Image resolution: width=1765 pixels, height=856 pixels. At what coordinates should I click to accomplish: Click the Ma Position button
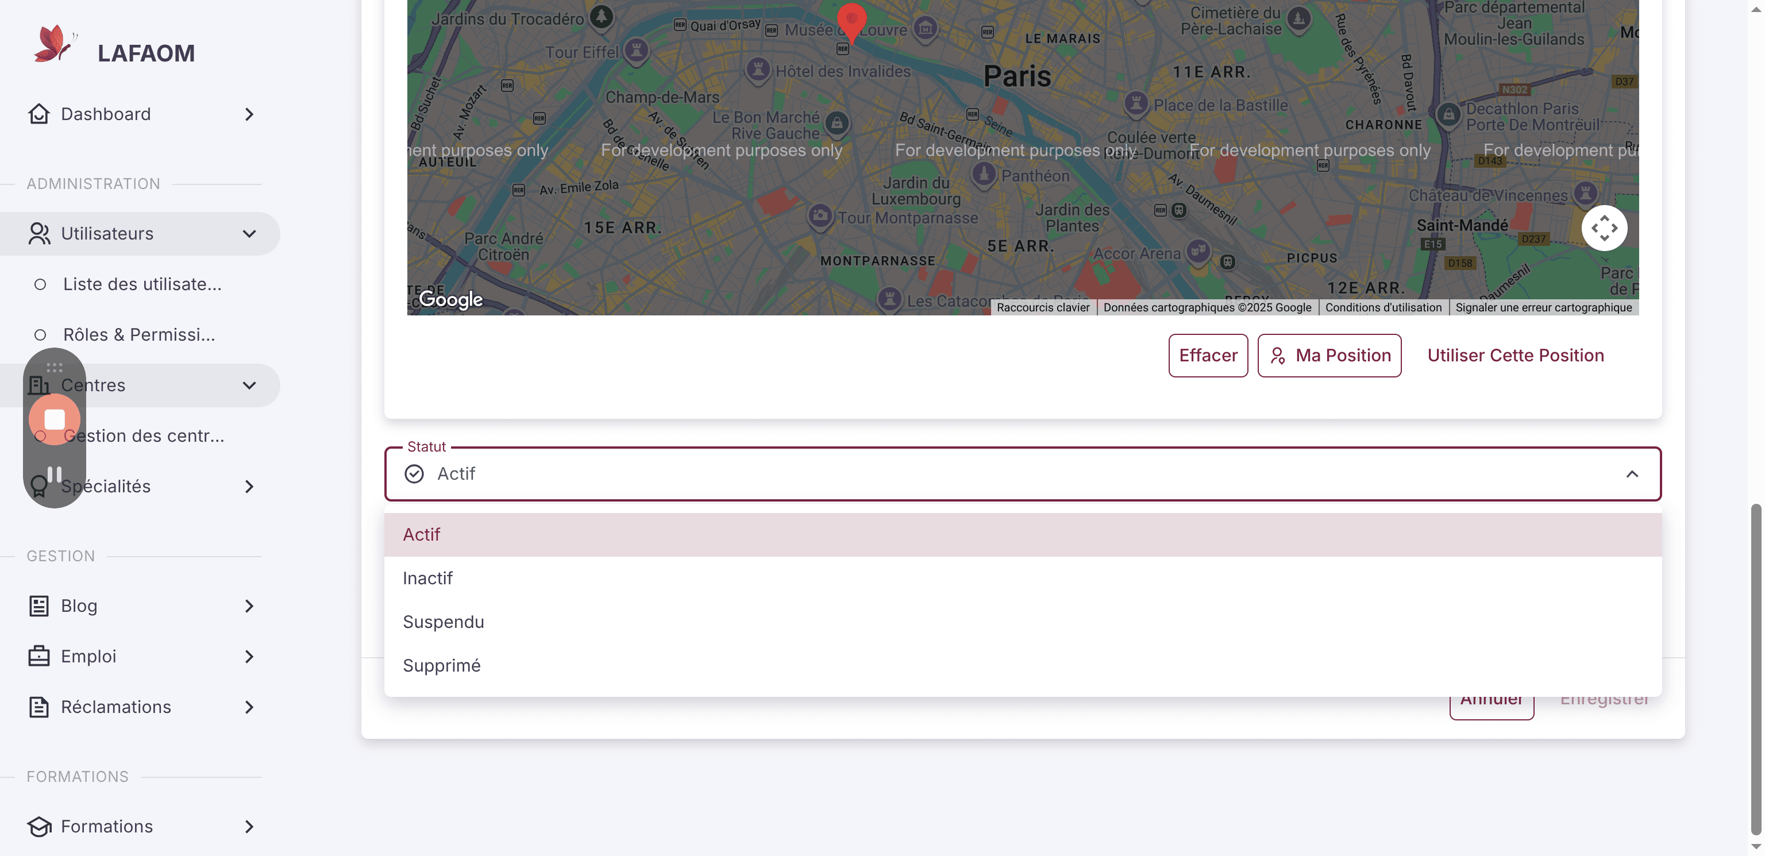pos(1329,356)
